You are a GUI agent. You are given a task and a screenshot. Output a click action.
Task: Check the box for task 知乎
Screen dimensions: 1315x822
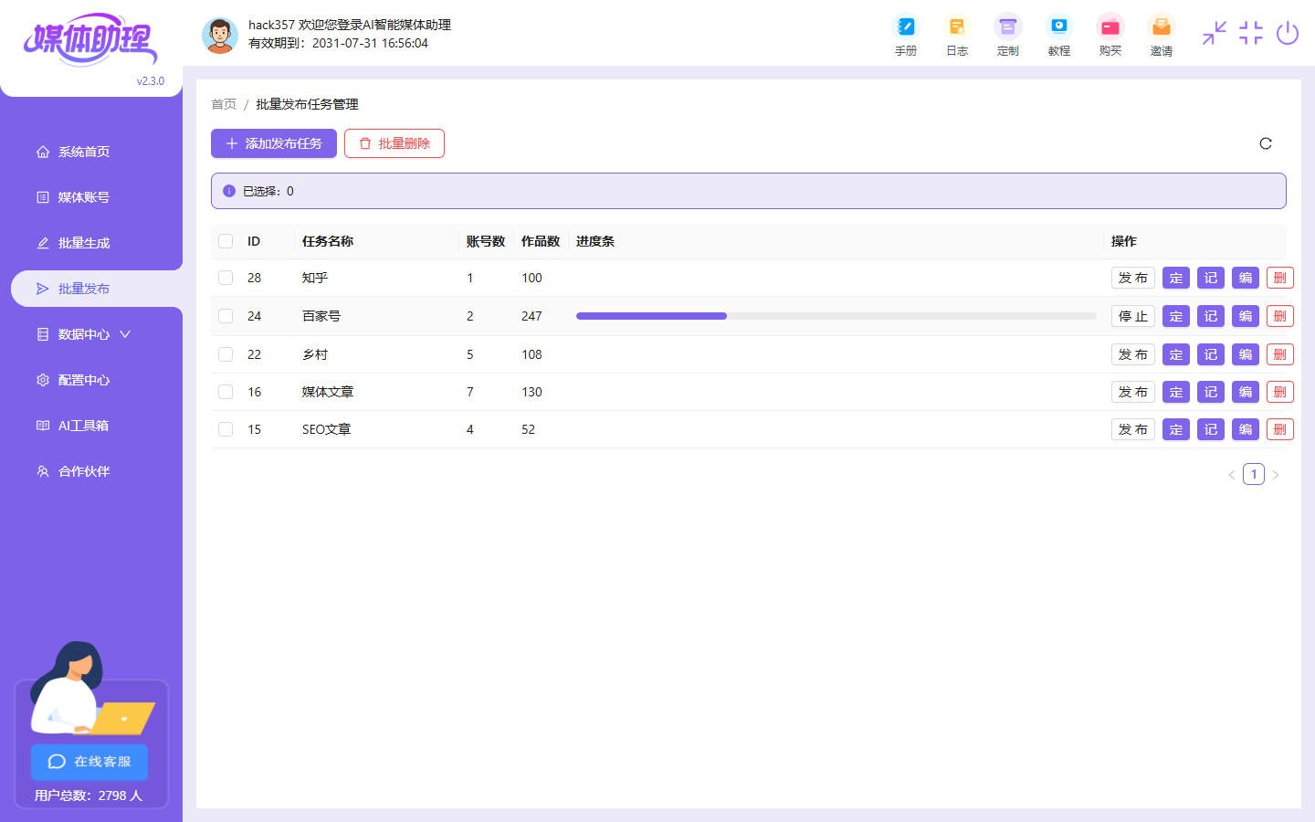(226, 278)
